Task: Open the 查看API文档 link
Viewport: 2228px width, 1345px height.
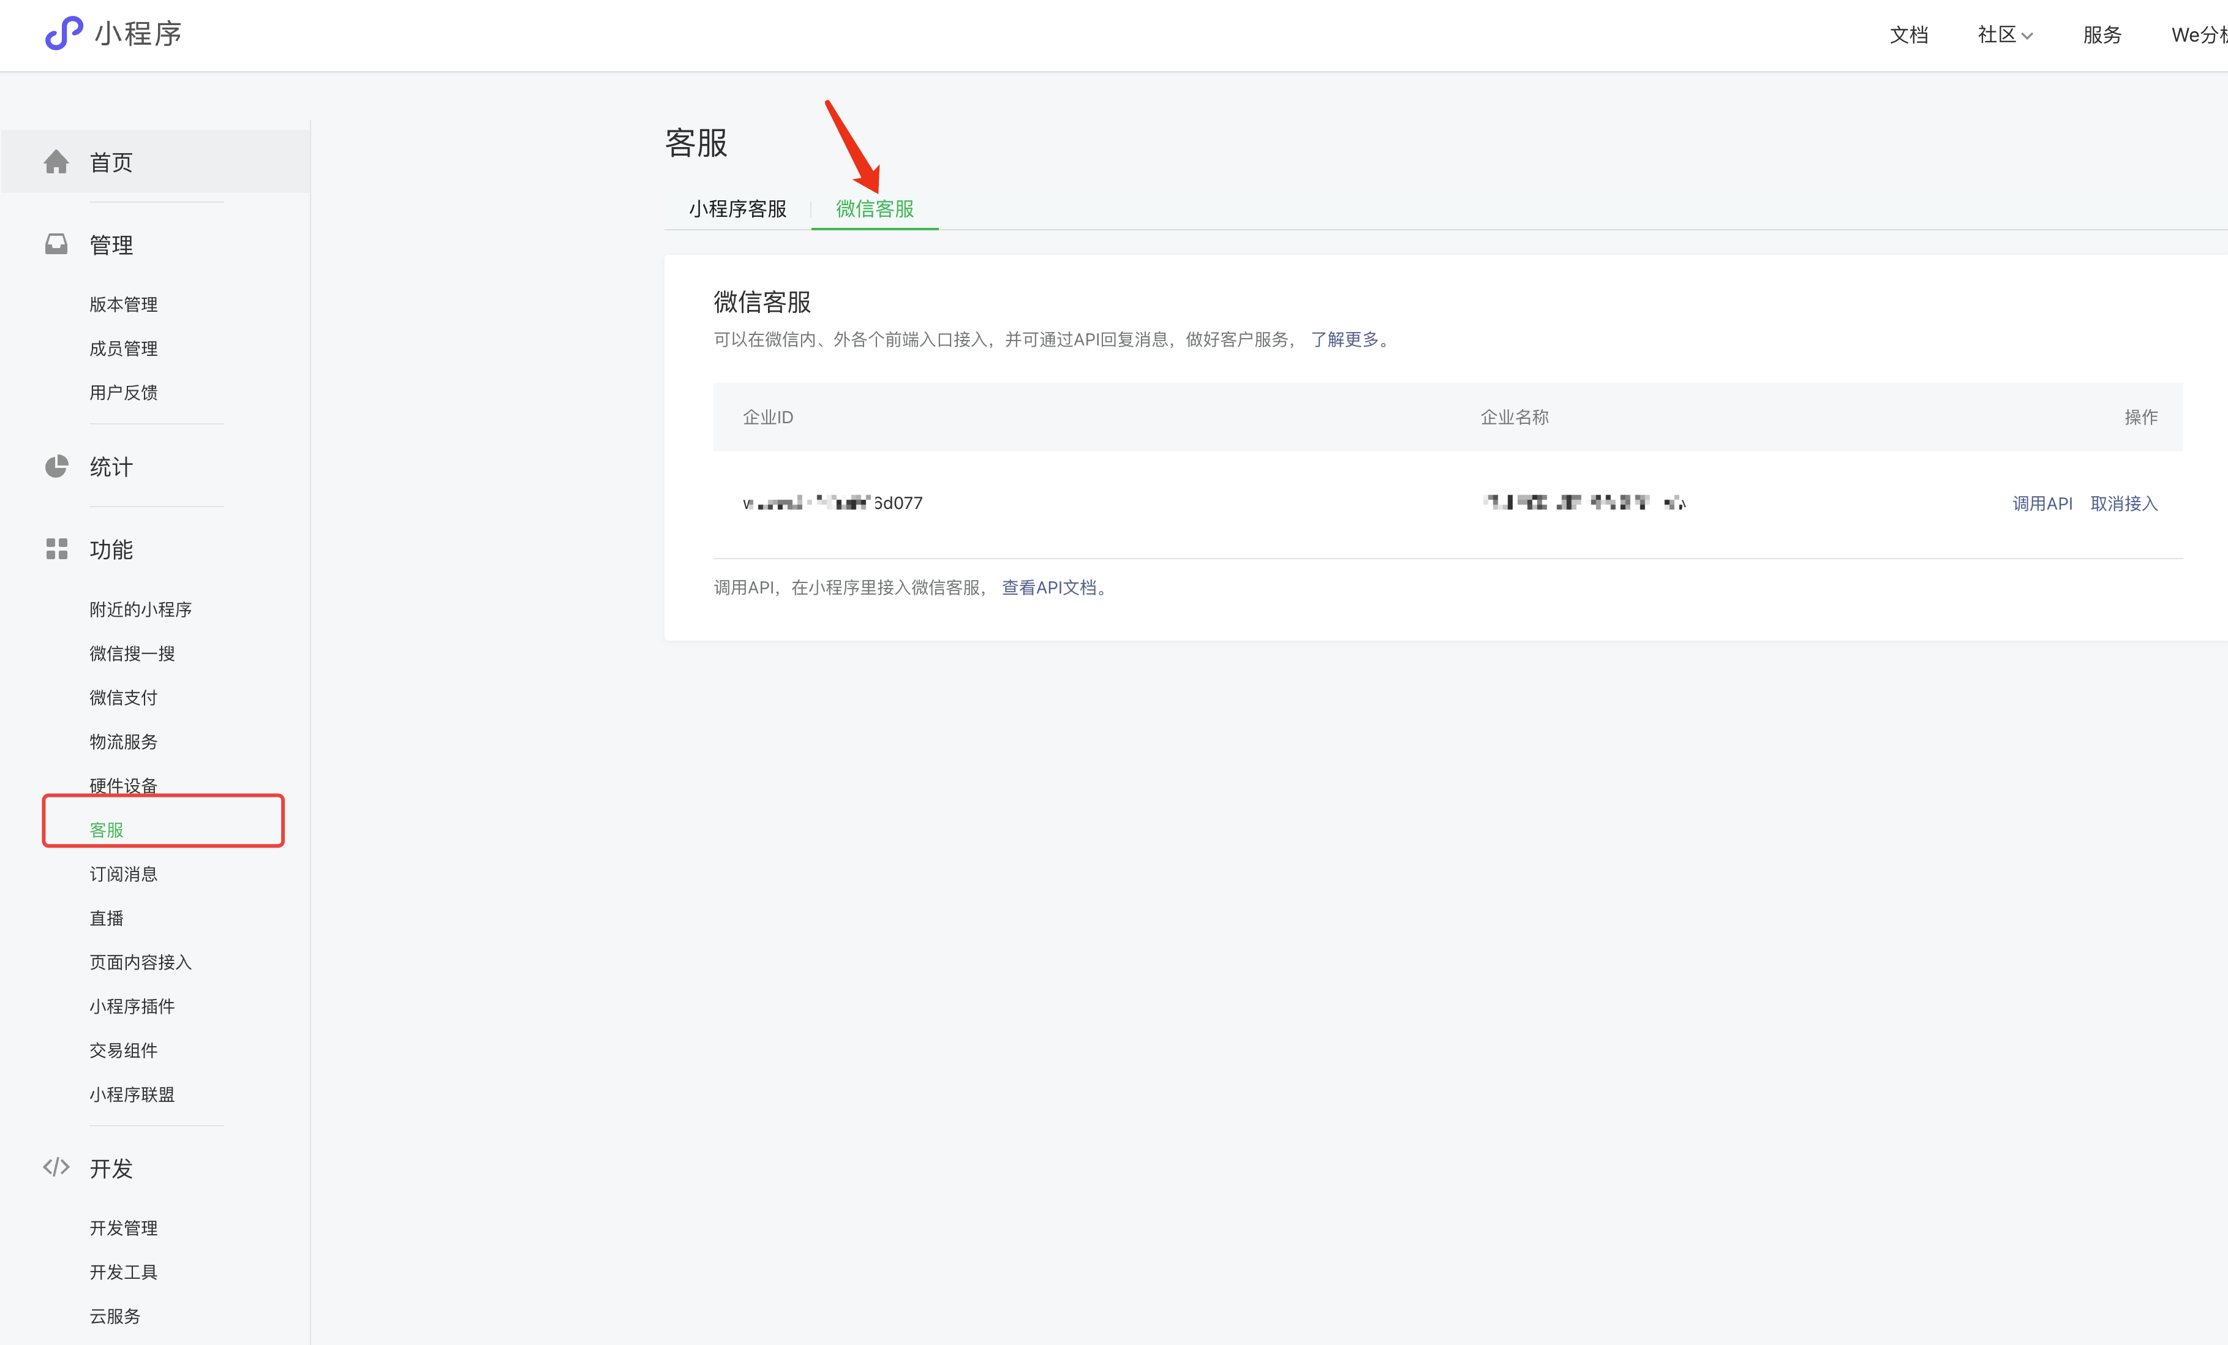Action: (1049, 588)
